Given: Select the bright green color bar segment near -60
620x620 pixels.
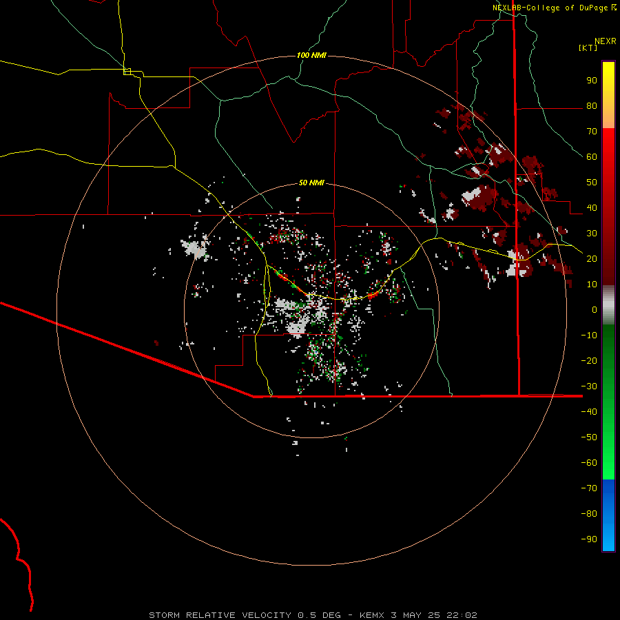Looking at the screenshot, I should [x=608, y=463].
